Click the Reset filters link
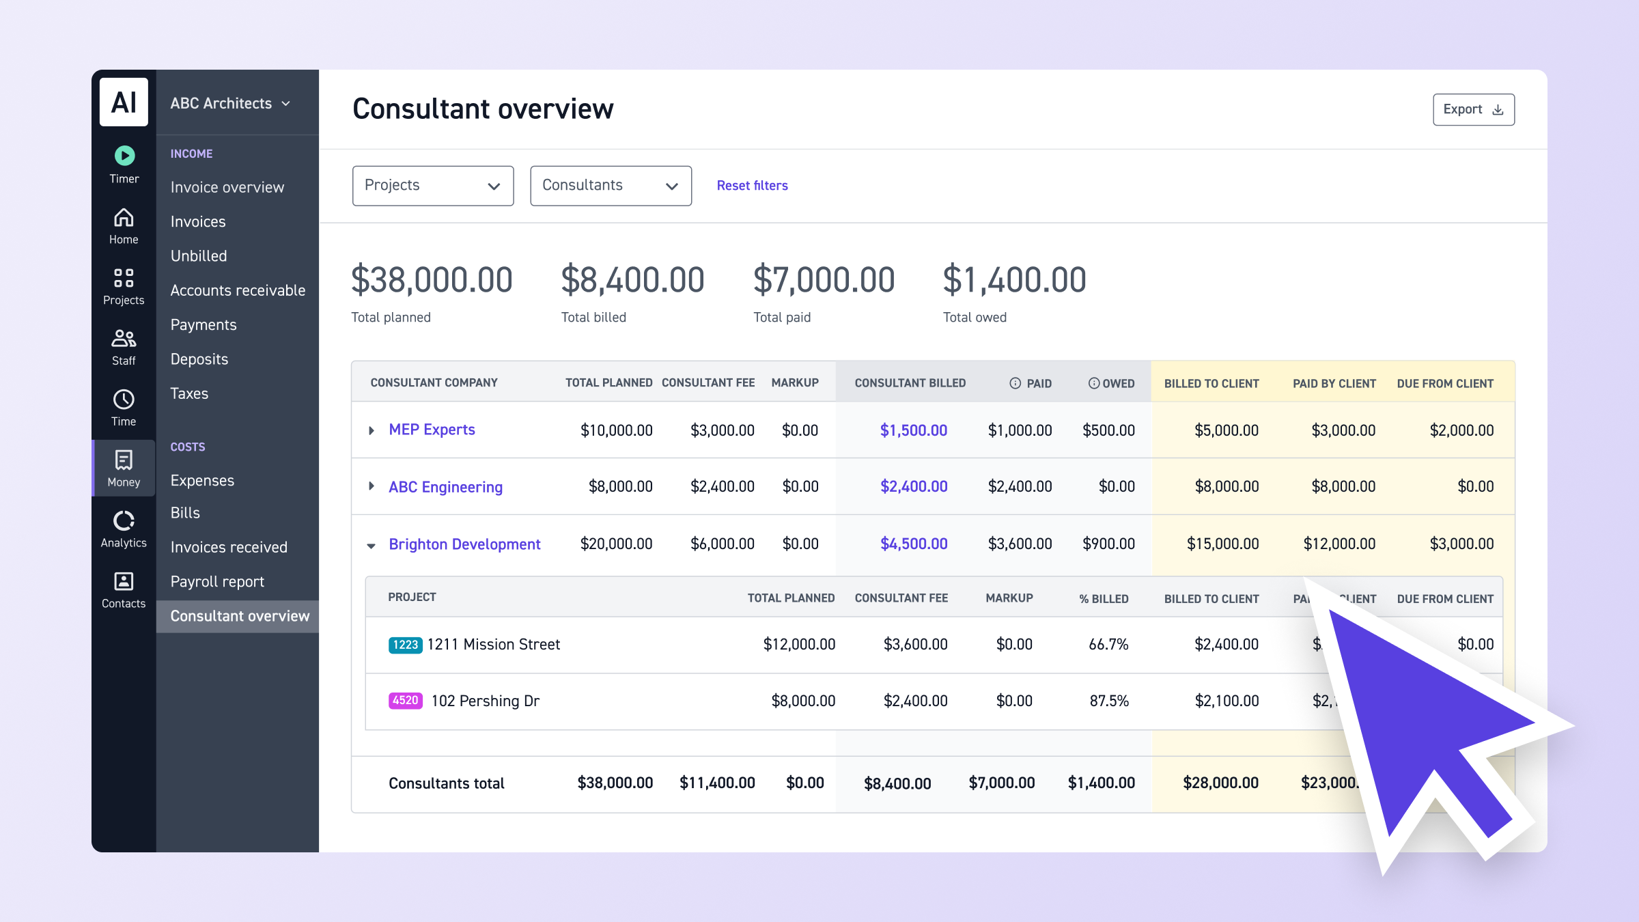The height and width of the screenshot is (922, 1639). click(x=751, y=185)
